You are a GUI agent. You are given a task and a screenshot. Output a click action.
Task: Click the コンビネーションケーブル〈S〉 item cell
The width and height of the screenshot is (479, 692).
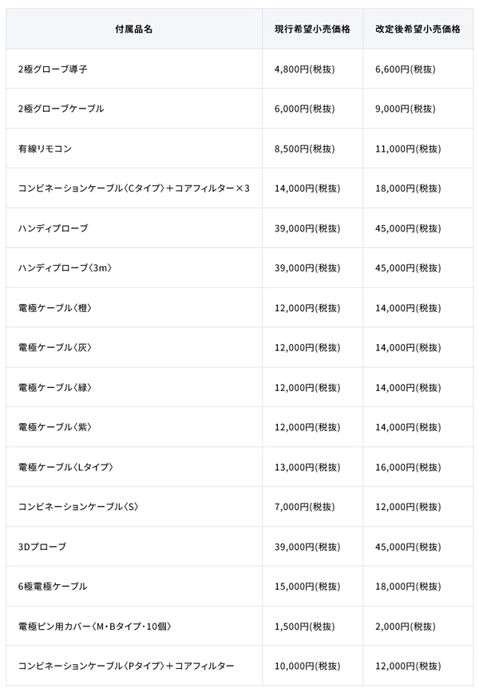134,507
